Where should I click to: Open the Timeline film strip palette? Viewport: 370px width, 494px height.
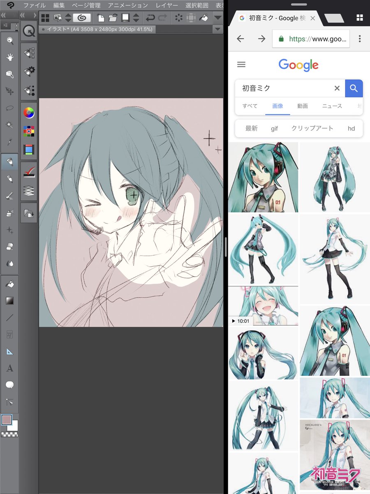click(x=29, y=150)
